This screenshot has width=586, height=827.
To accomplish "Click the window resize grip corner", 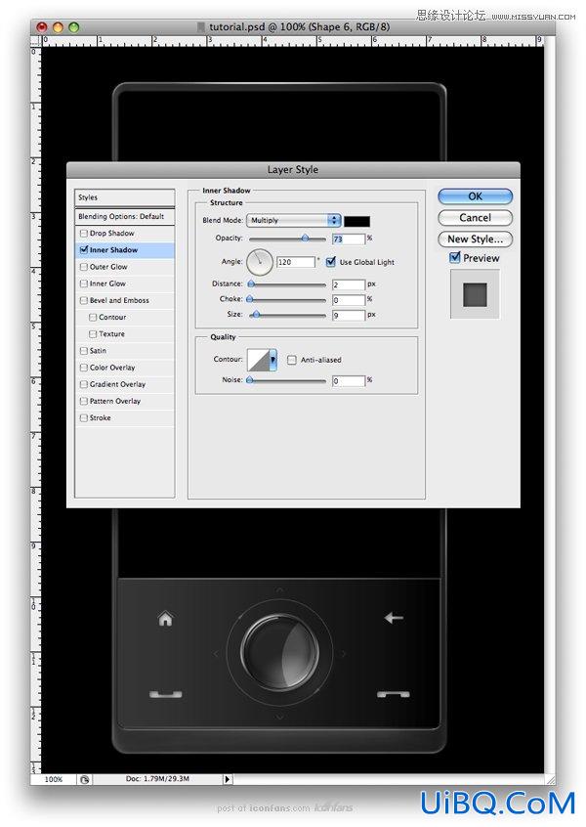I will pyautogui.click(x=550, y=779).
